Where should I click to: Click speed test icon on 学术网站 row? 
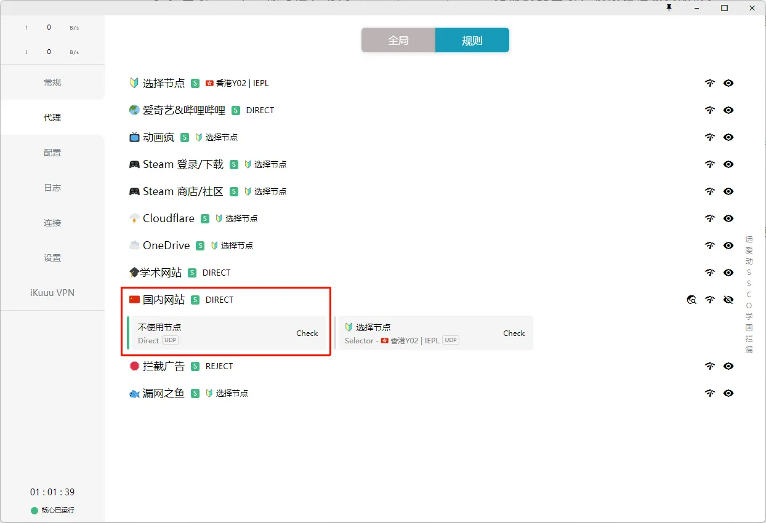tap(710, 273)
